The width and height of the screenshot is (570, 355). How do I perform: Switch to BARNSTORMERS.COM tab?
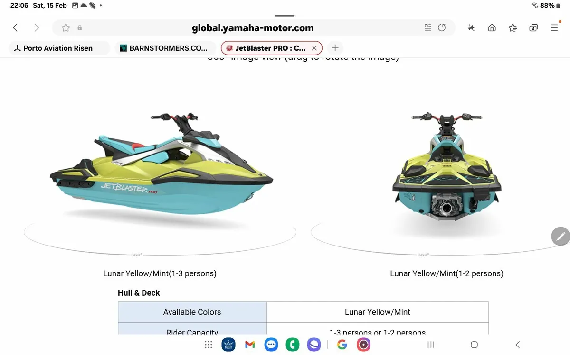click(x=164, y=48)
